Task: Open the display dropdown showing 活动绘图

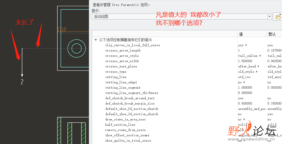Action: (182, 16)
